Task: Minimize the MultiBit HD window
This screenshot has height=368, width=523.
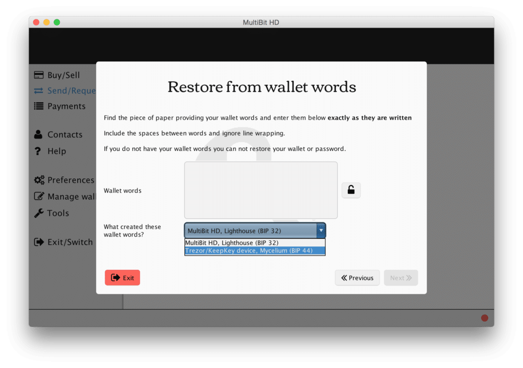Action: click(x=46, y=22)
